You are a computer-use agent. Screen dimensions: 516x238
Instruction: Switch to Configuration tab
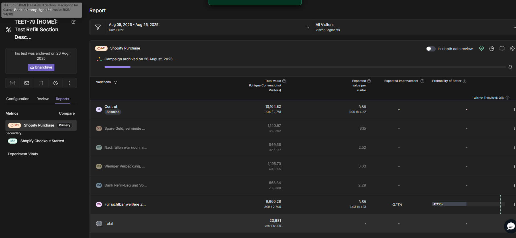click(x=18, y=99)
